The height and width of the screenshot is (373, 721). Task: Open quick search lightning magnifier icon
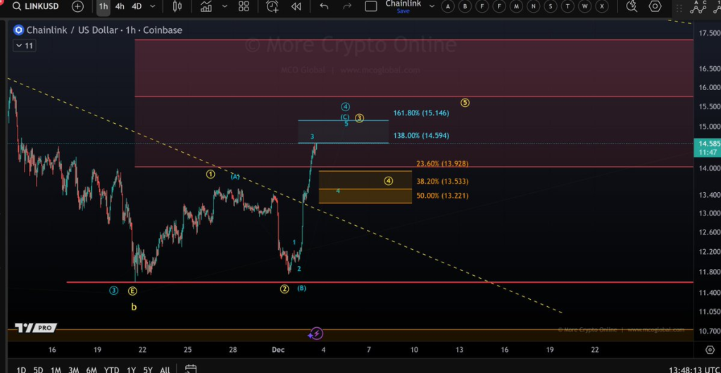pyautogui.click(x=632, y=6)
